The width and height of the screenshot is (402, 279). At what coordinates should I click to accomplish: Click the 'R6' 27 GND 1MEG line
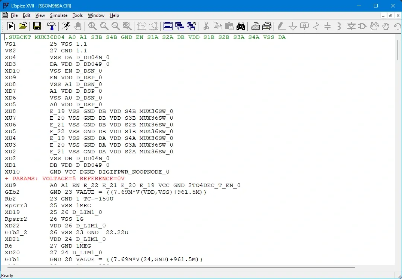coord(48,246)
